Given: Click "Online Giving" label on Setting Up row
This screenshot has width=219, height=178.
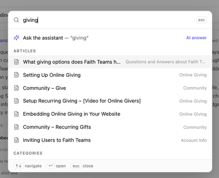Looking at the screenshot, I should click(x=193, y=75).
